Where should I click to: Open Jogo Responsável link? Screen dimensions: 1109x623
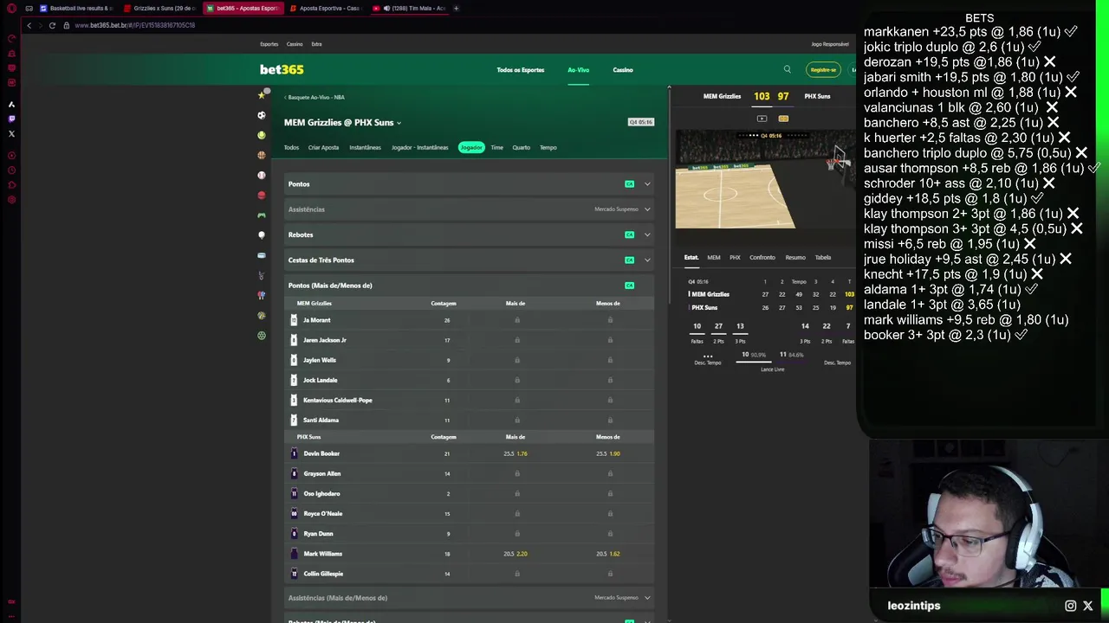coord(830,44)
